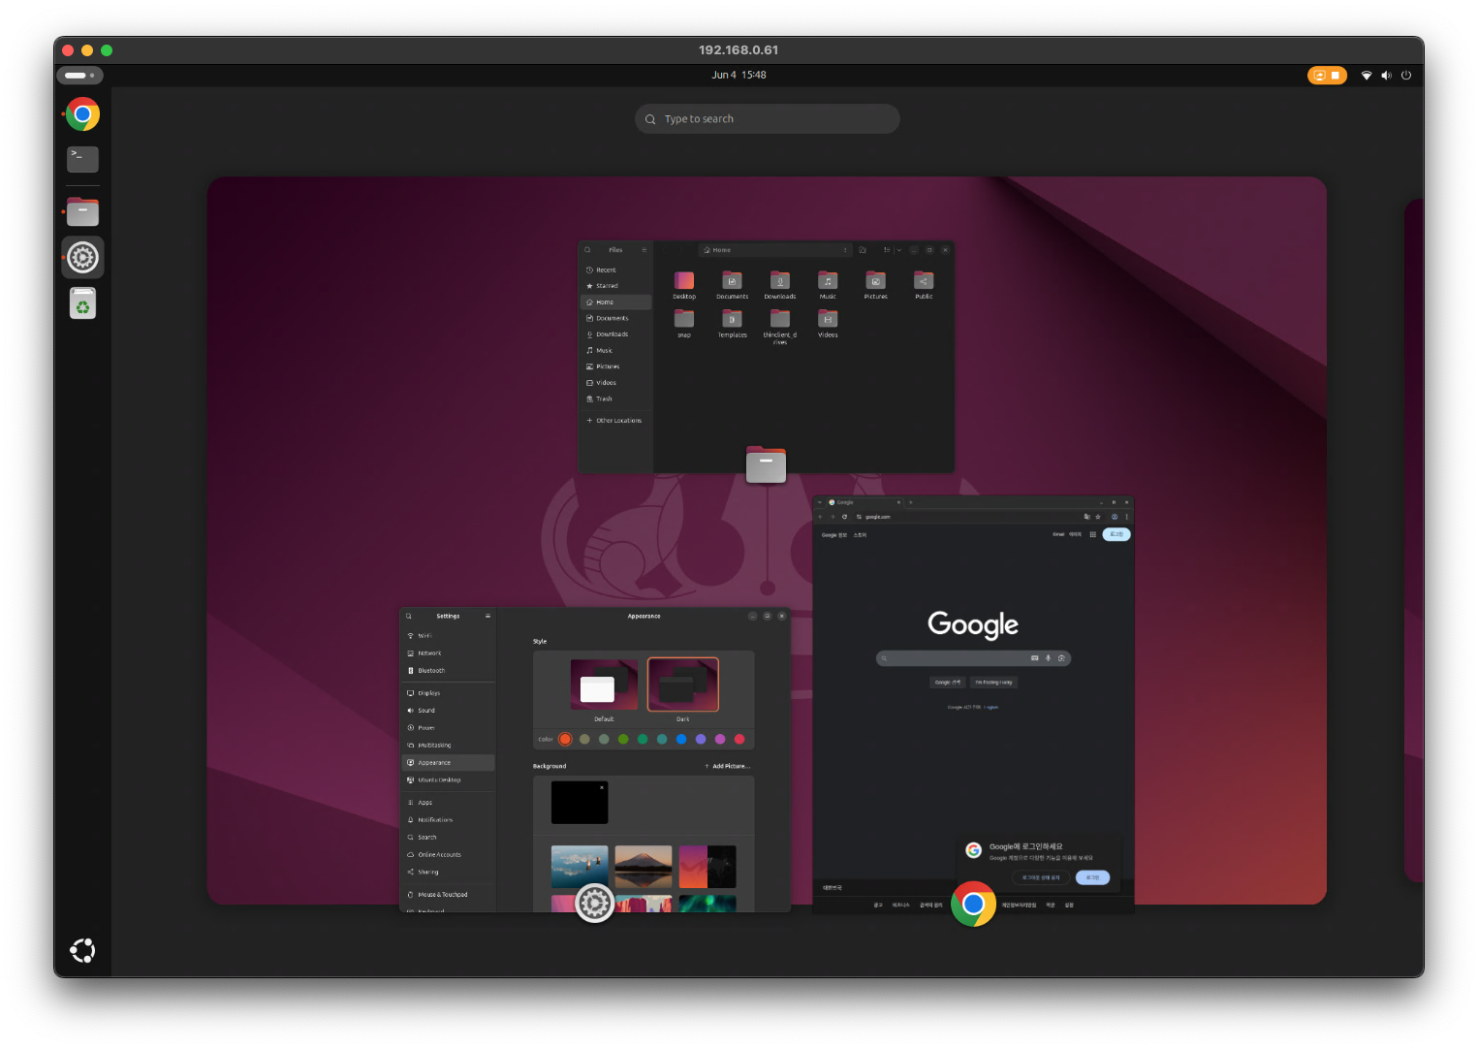Viewport: 1478px width, 1049px height.
Task: Select the Dark style in Appearance settings
Action: [x=683, y=690]
